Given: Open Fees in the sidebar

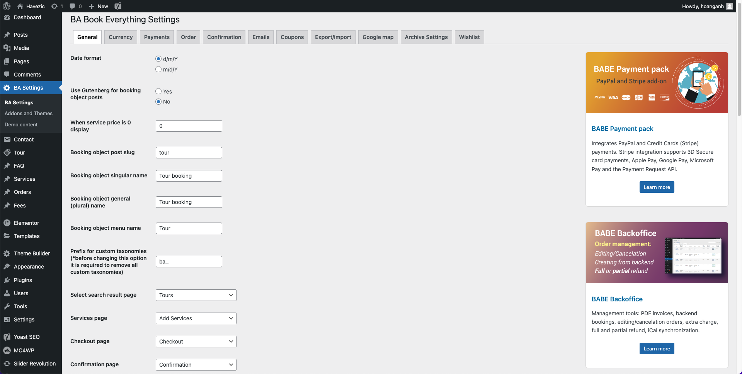Looking at the screenshot, I should (x=20, y=206).
